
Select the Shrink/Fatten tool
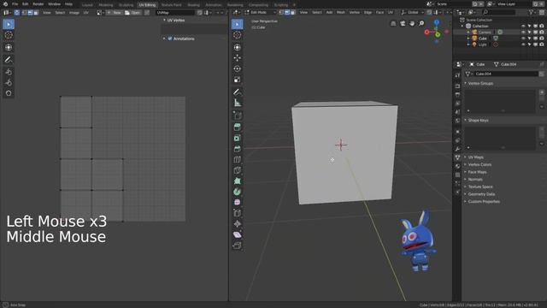point(238,224)
